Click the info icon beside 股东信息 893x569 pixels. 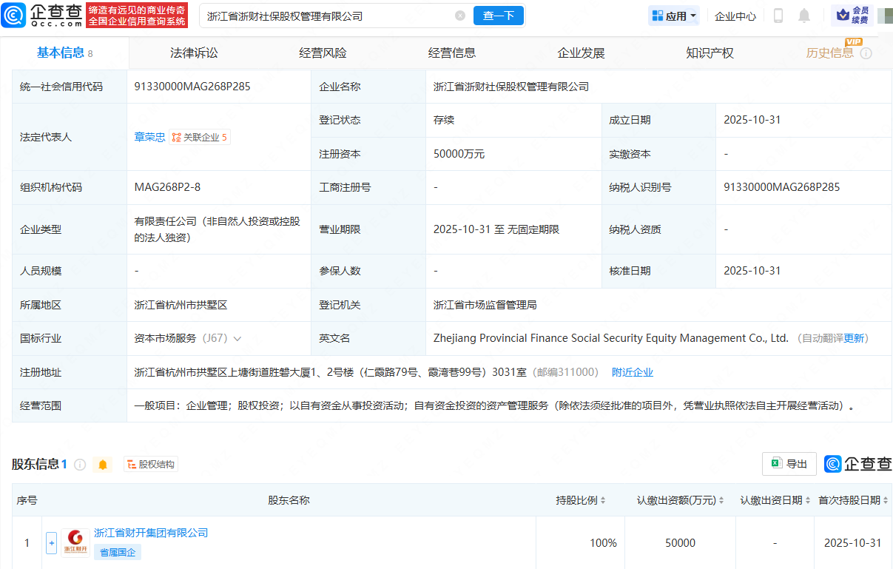pos(80,465)
